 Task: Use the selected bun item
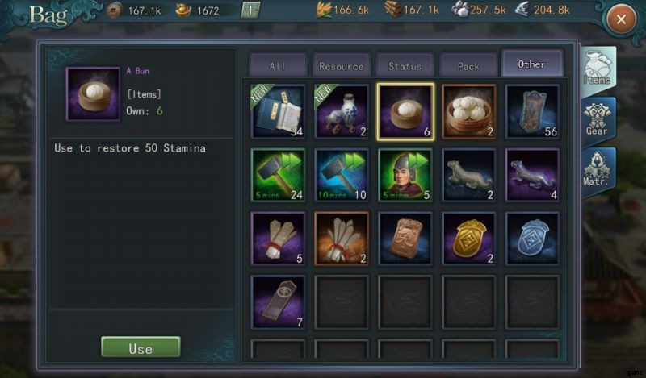point(141,348)
